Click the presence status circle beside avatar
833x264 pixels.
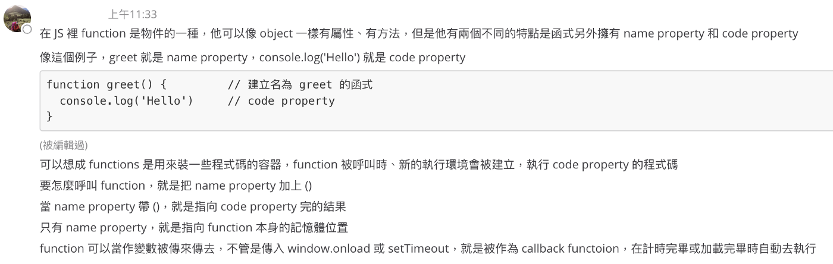point(27,29)
